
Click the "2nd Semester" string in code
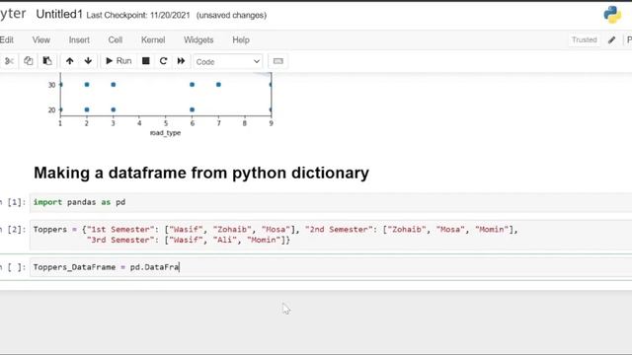pyautogui.click(x=341, y=230)
